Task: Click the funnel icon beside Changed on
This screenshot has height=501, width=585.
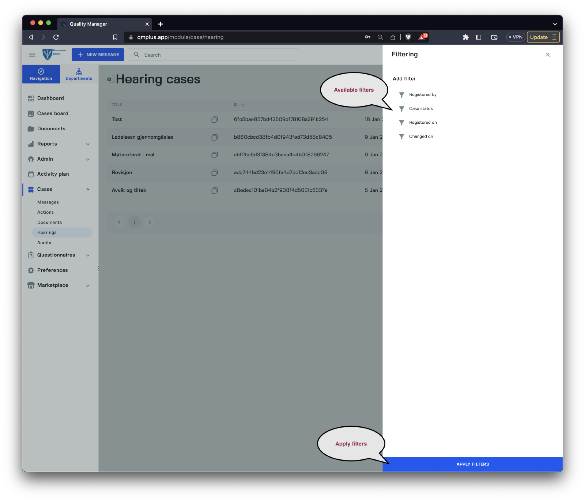Action: pos(401,137)
